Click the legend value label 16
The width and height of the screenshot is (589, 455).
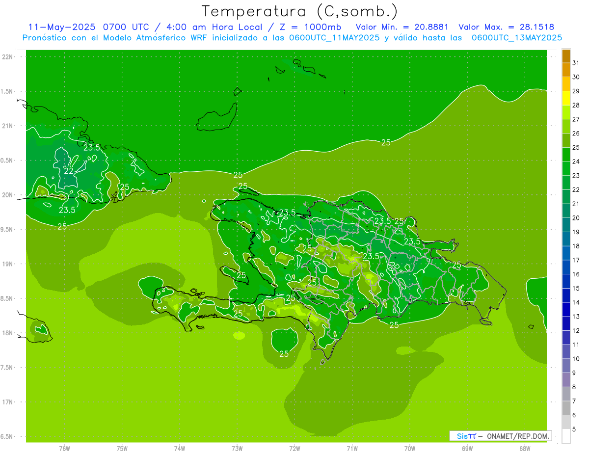pos(576,274)
